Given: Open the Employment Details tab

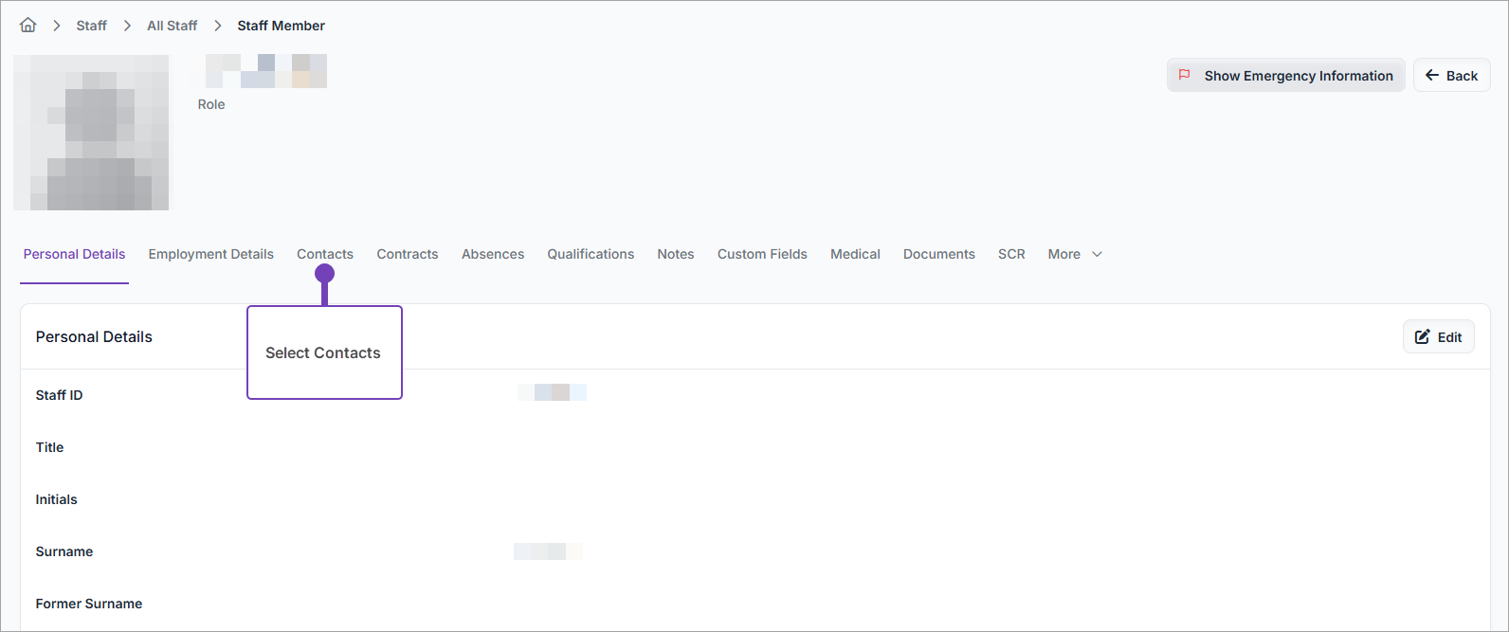Looking at the screenshot, I should pos(210,254).
